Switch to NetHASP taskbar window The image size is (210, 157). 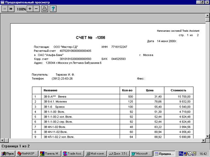point(27,153)
